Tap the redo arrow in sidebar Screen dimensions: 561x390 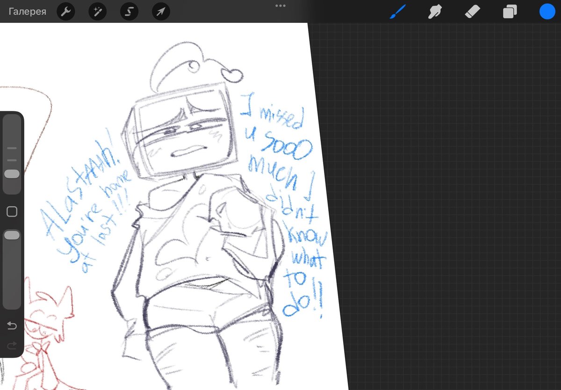coord(12,346)
